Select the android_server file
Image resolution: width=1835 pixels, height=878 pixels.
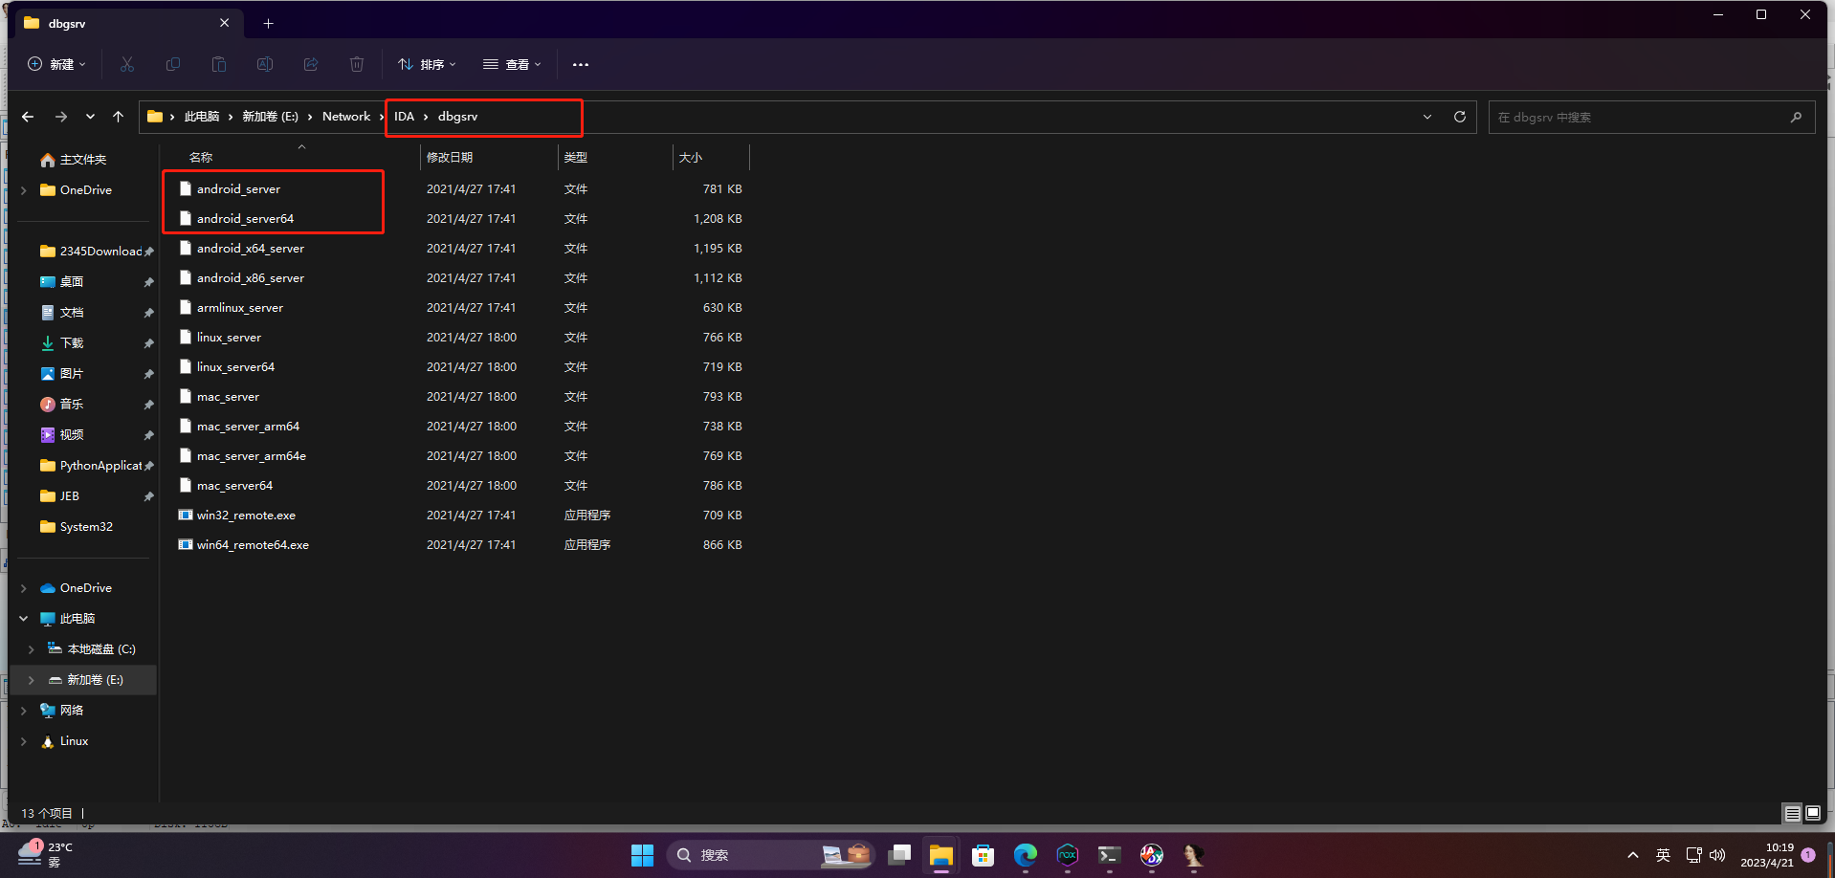click(x=238, y=189)
